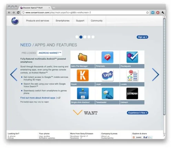Open the Locale app icon
Screen dimensions: 172x148
132,75
